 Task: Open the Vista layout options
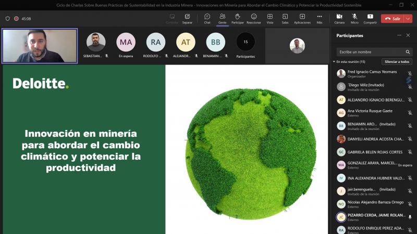[270, 19]
